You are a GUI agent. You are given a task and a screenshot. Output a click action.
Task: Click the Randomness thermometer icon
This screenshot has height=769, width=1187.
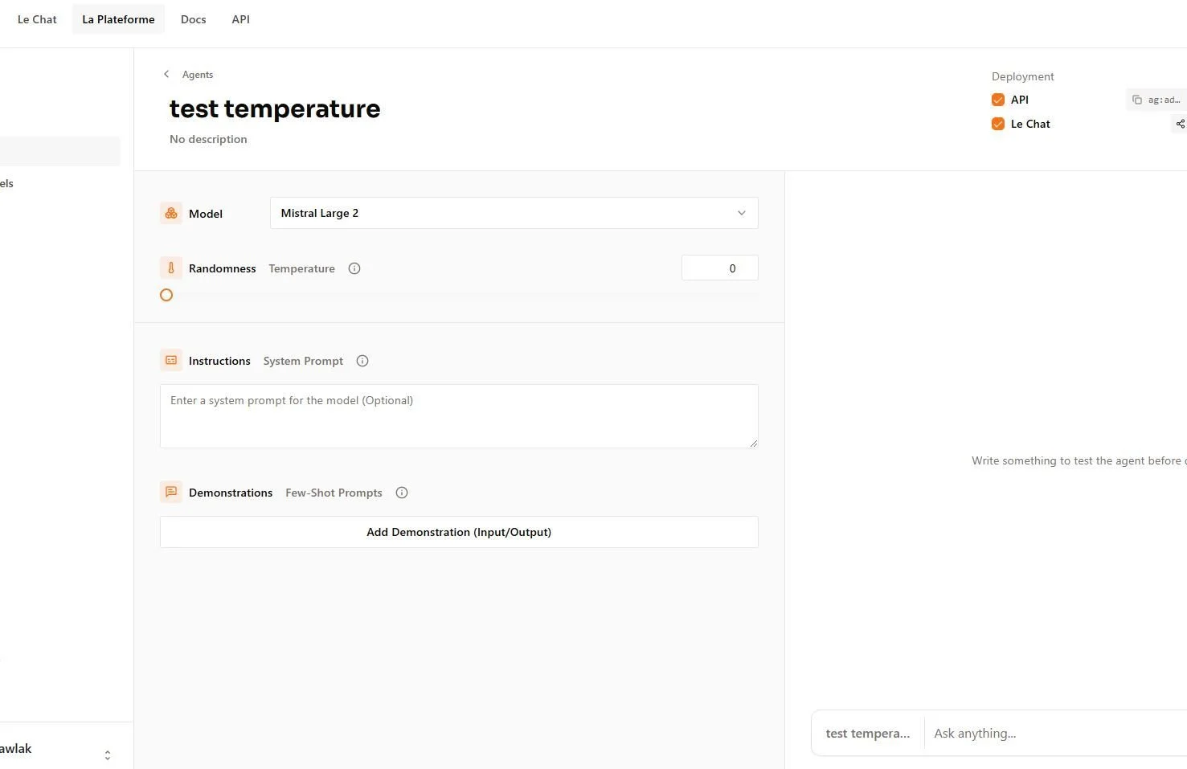(x=171, y=268)
